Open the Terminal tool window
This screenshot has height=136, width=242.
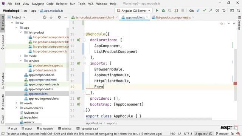(x=65, y=128)
